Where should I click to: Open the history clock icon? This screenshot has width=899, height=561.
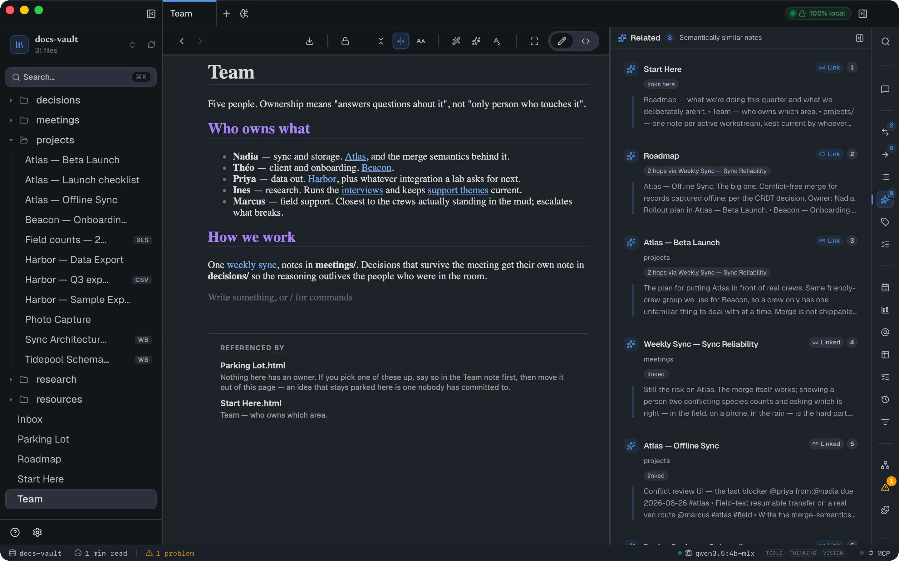[x=885, y=400]
